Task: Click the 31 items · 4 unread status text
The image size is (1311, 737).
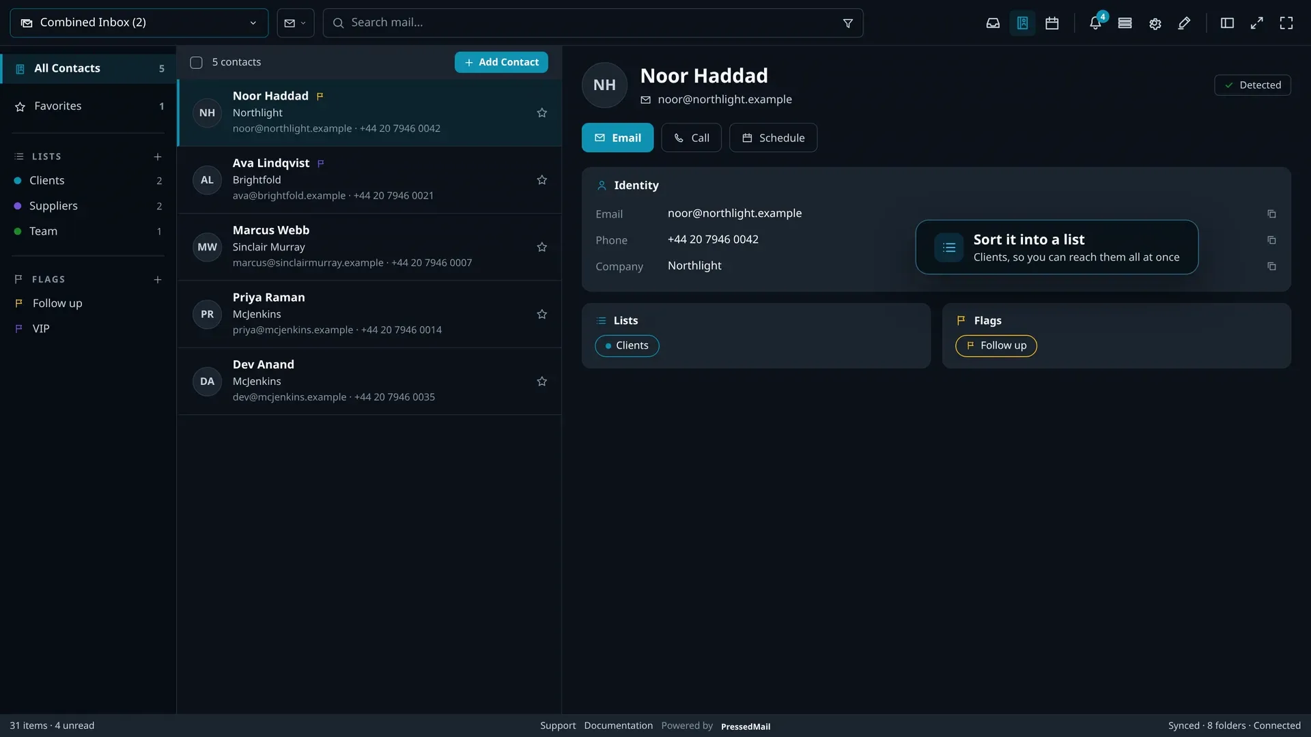Action: point(52,726)
